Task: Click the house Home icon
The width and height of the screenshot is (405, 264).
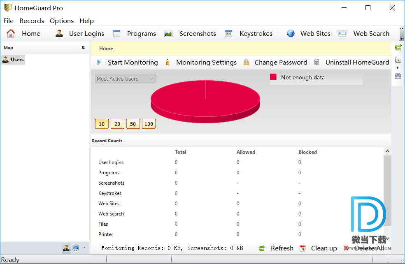Action: 11,33
